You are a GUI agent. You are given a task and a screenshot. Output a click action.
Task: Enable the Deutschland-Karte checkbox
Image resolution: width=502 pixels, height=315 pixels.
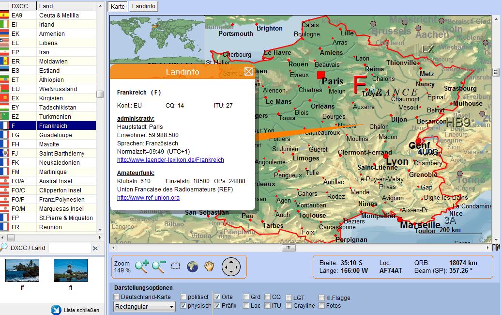tap(117, 297)
